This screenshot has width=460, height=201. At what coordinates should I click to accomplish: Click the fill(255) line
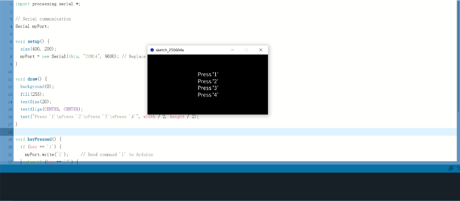32,94
